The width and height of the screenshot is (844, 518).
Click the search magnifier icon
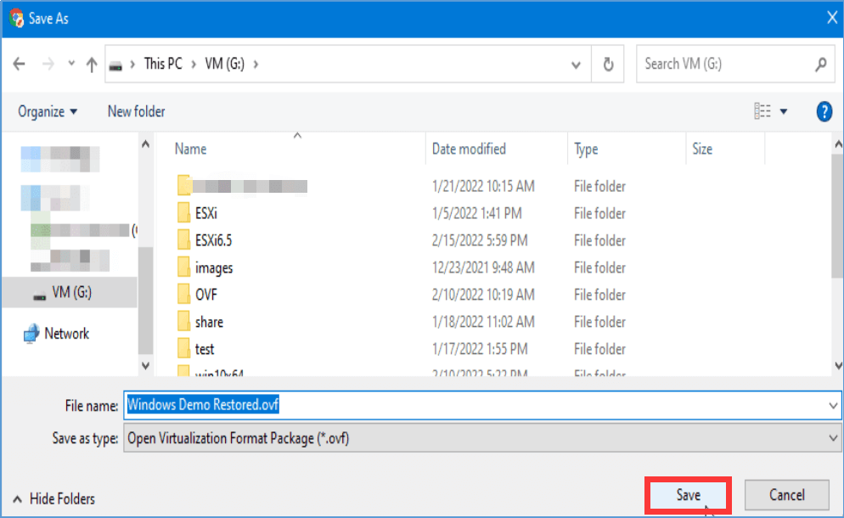[821, 64]
